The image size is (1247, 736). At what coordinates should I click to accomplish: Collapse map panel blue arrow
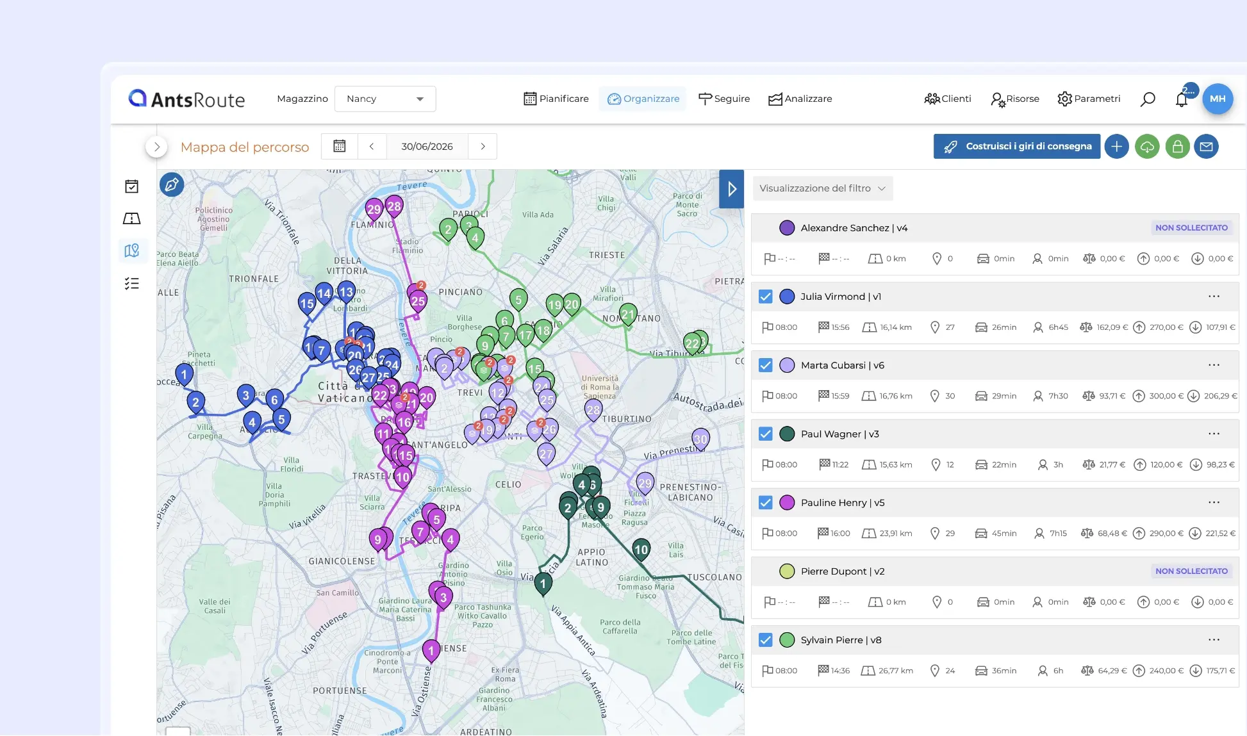coord(732,189)
